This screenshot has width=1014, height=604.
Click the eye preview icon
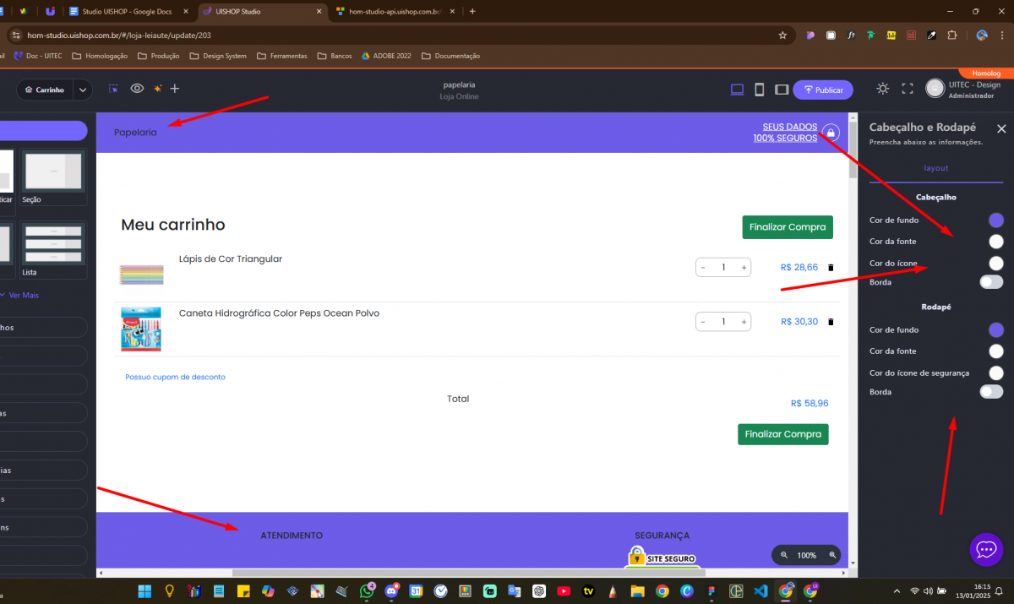click(136, 89)
